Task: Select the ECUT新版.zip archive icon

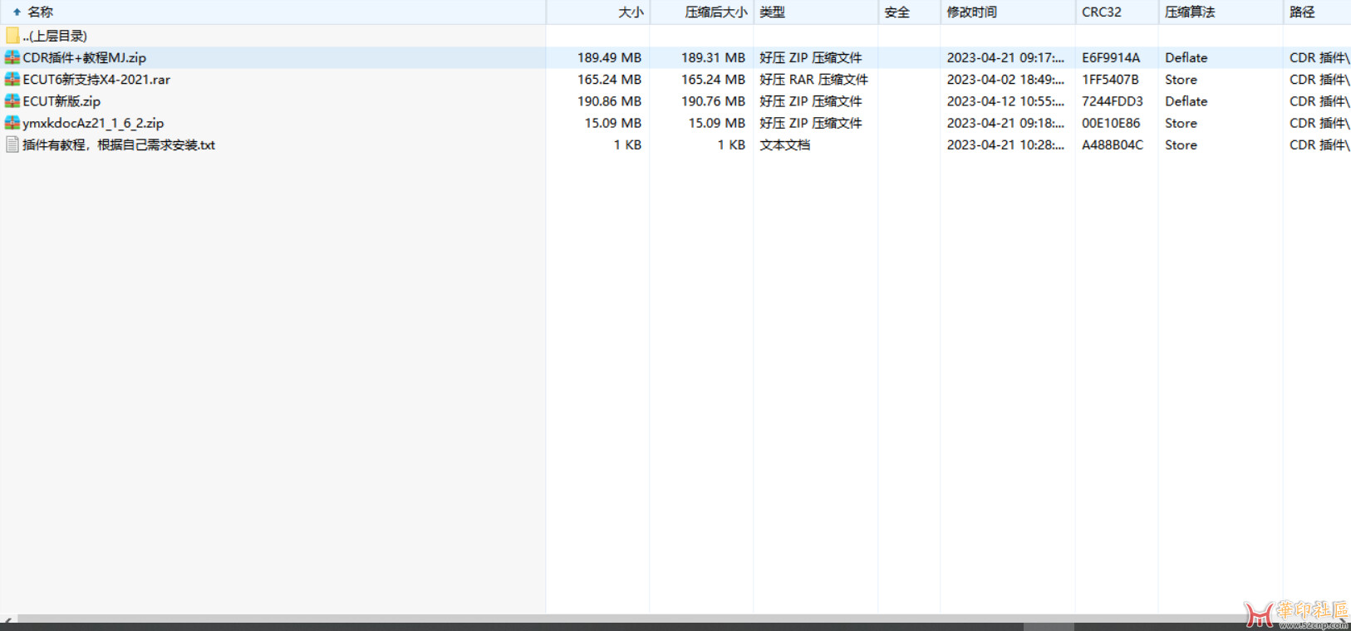Action: click(x=12, y=100)
